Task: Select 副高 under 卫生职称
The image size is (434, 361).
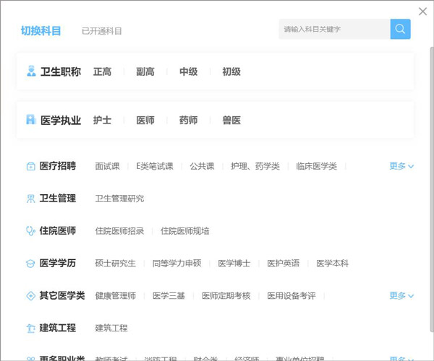Action: click(x=145, y=71)
